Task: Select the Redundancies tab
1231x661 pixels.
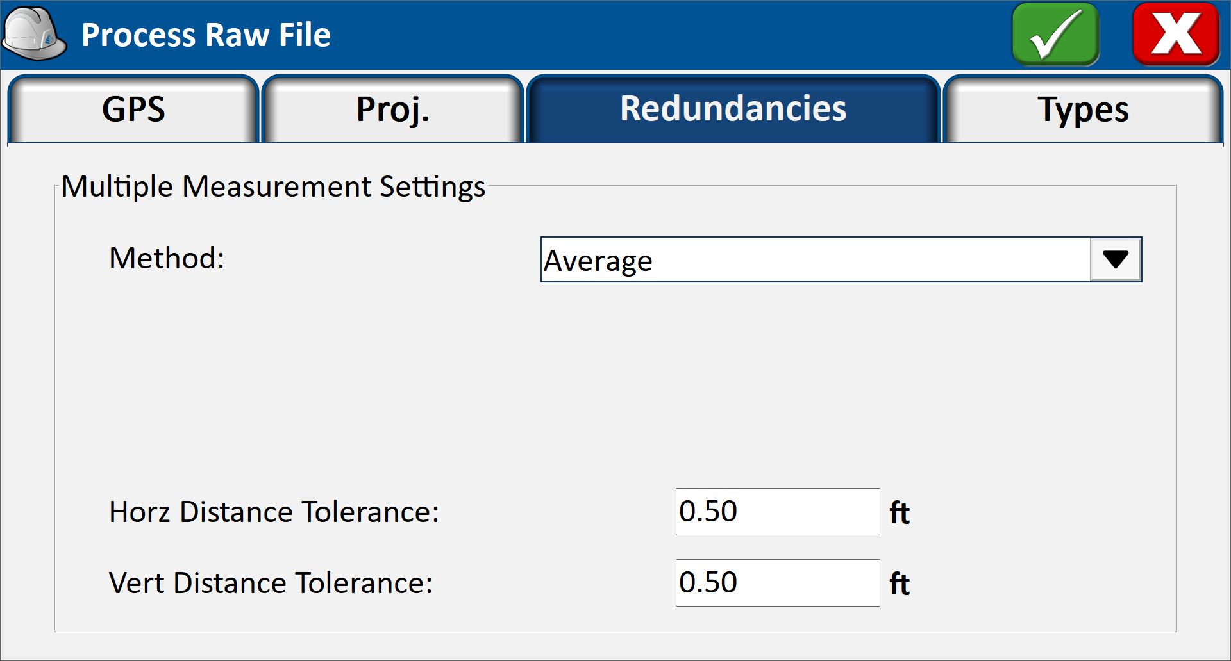Action: [733, 109]
